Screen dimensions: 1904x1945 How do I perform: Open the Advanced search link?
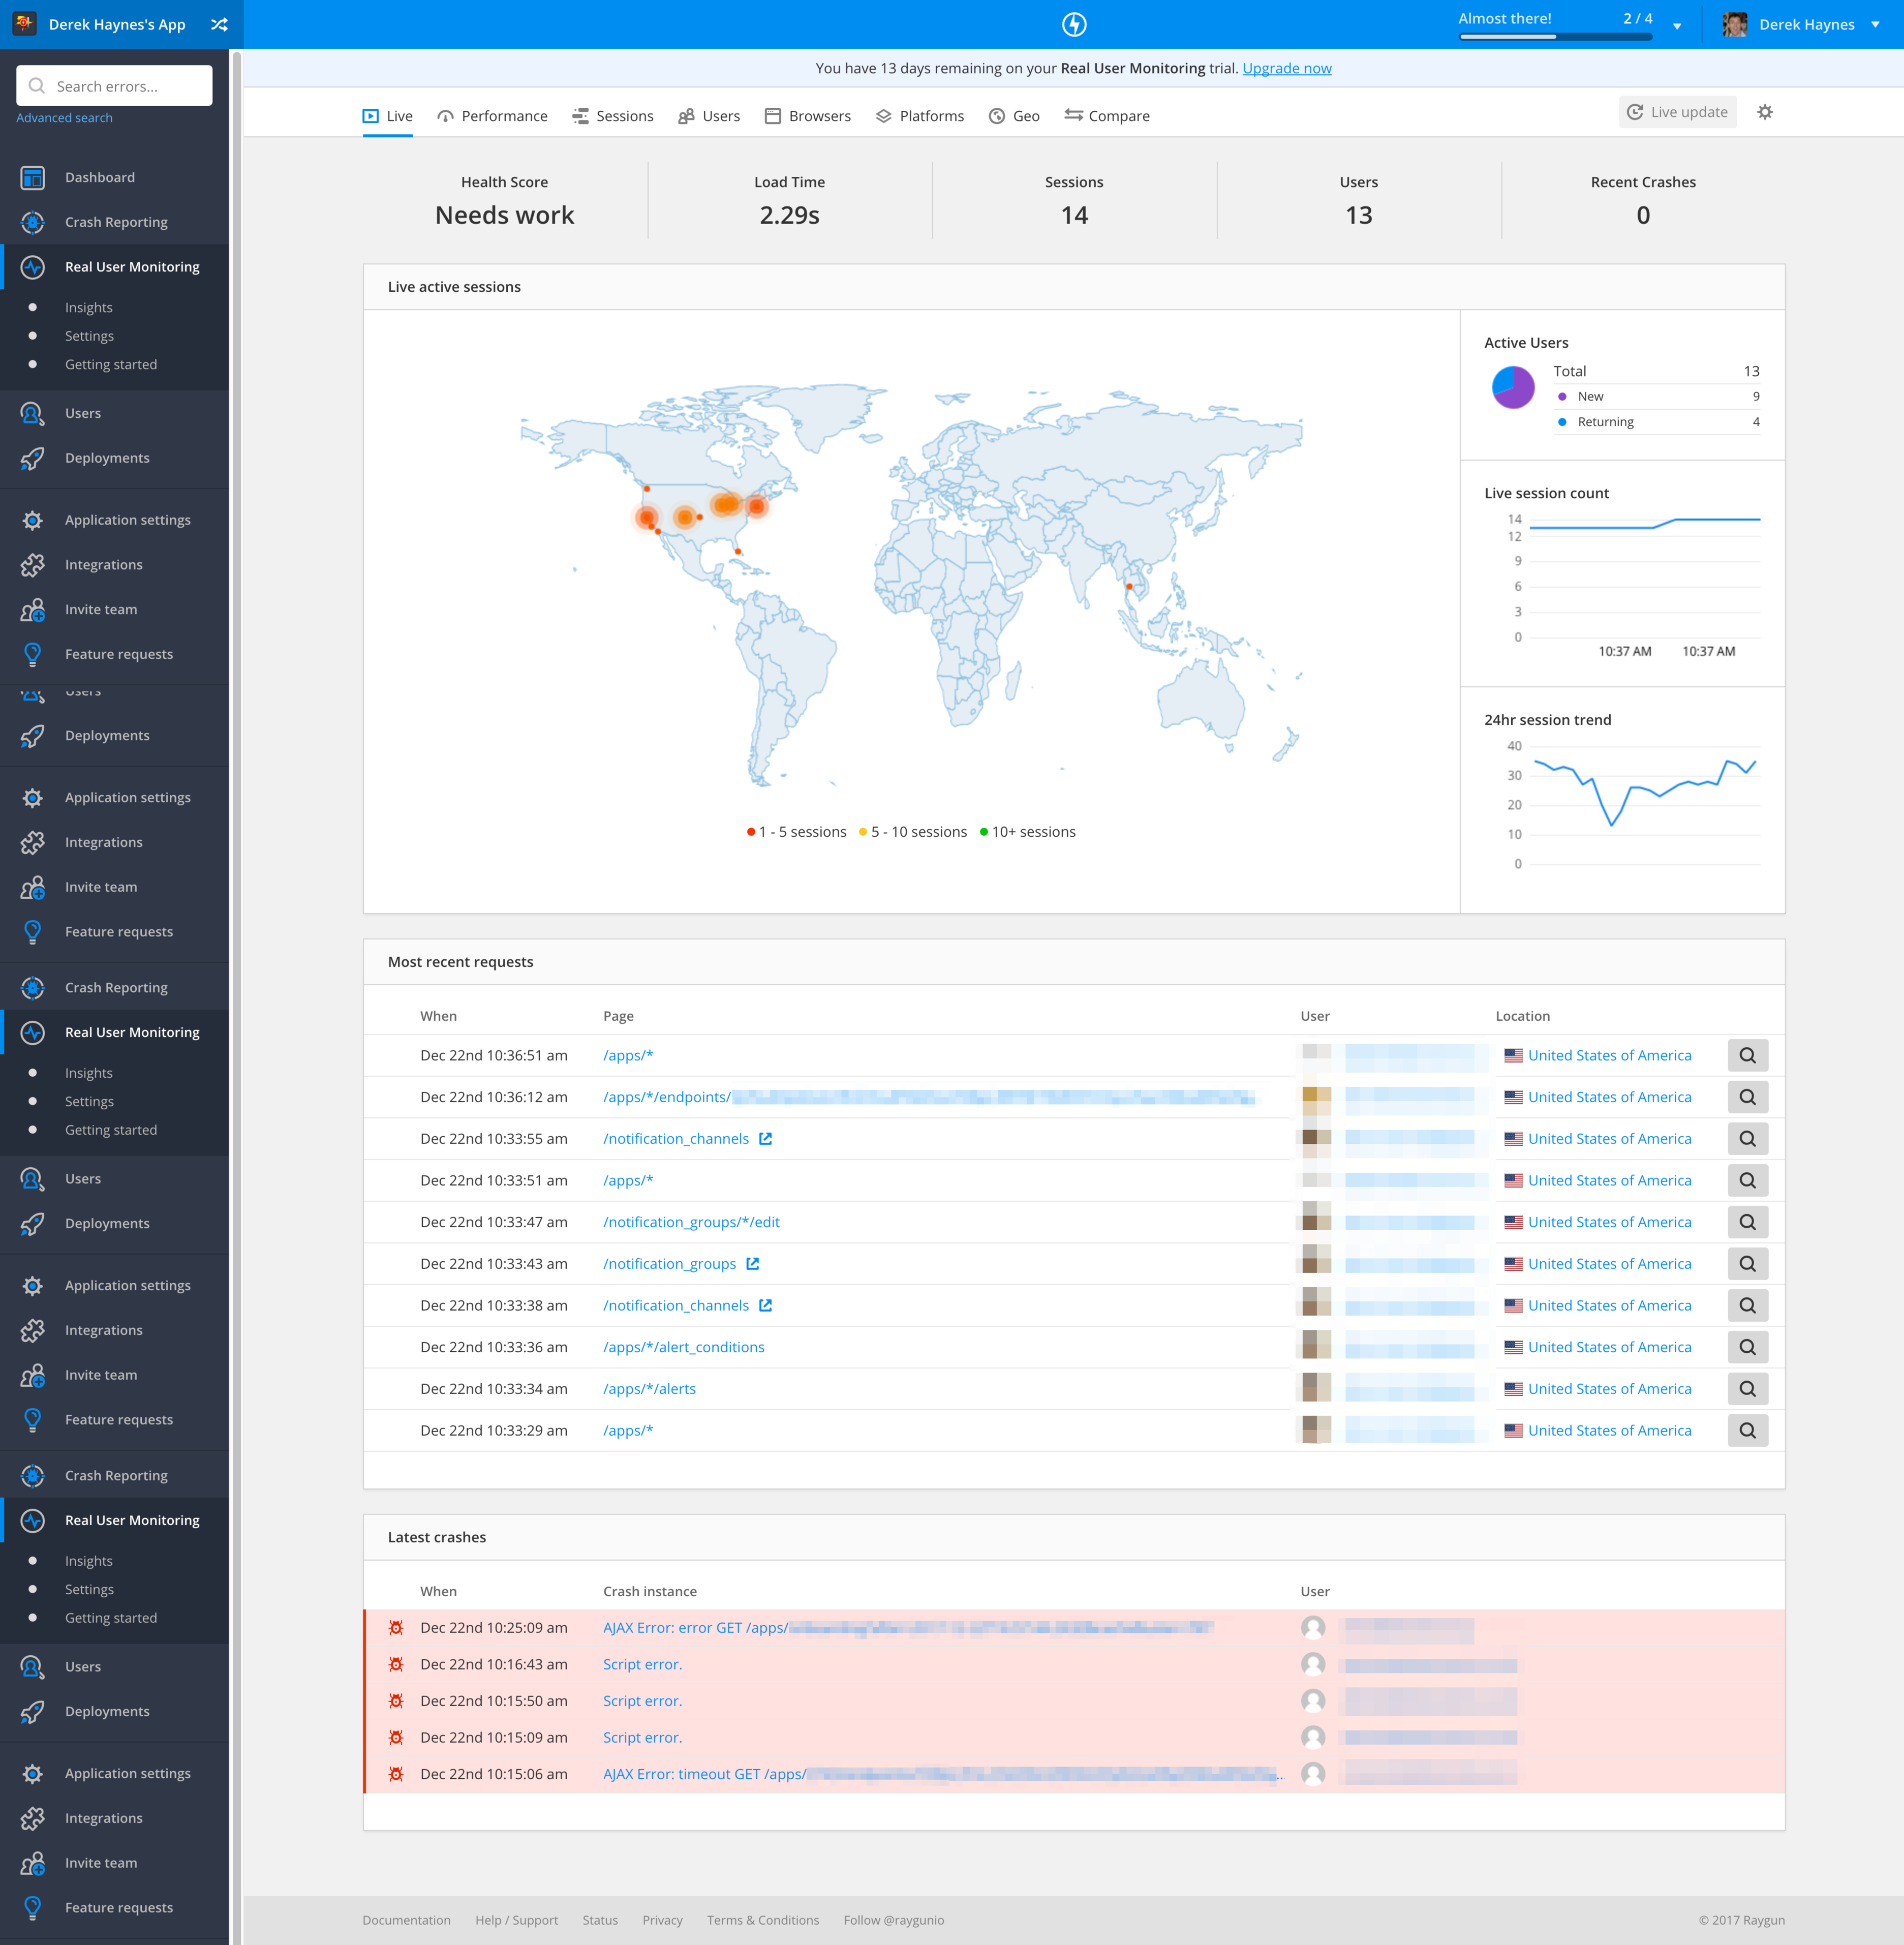coord(64,118)
